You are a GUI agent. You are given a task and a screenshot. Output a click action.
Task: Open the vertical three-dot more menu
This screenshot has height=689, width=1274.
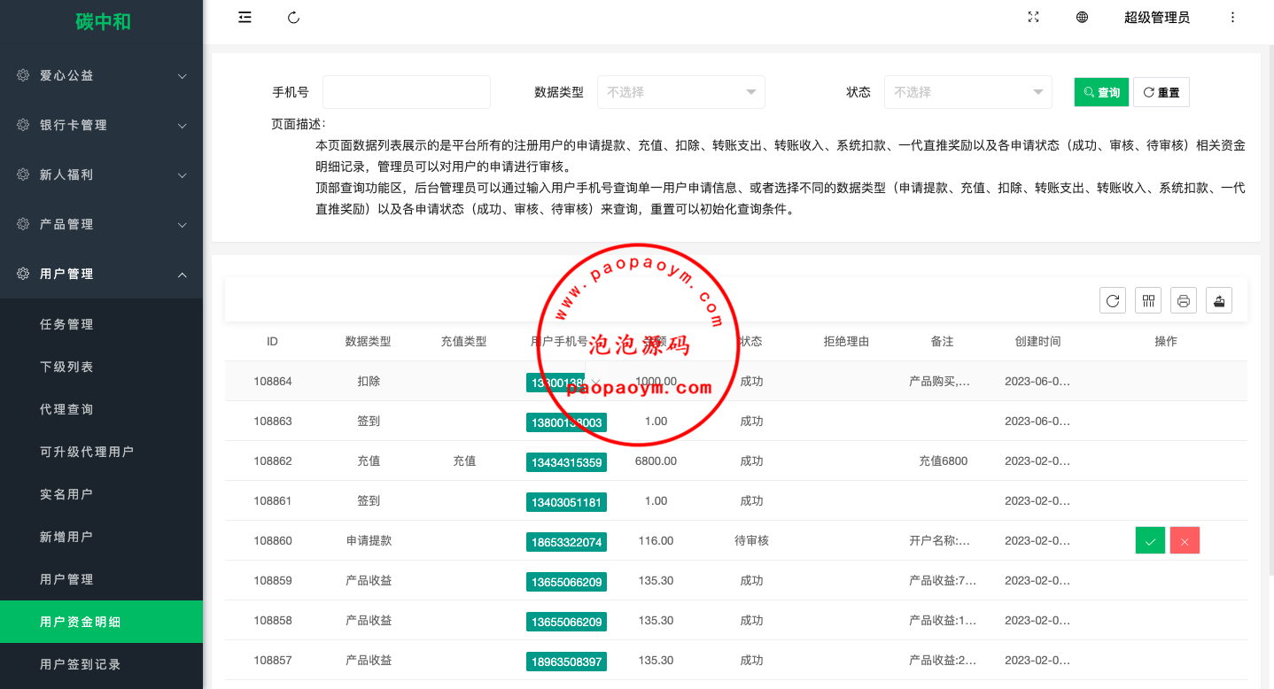[x=1232, y=18]
